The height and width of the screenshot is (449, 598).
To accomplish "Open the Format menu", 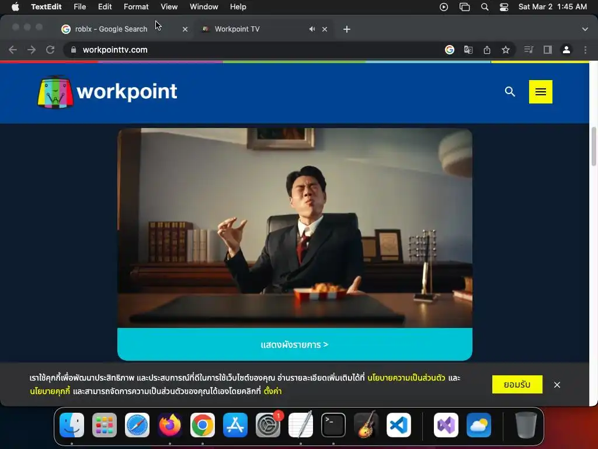I will tap(136, 7).
